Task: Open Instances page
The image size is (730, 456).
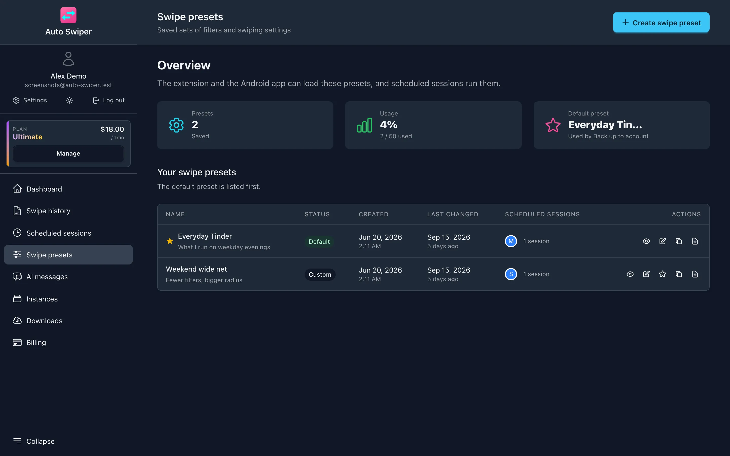Action: pos(68,299)
